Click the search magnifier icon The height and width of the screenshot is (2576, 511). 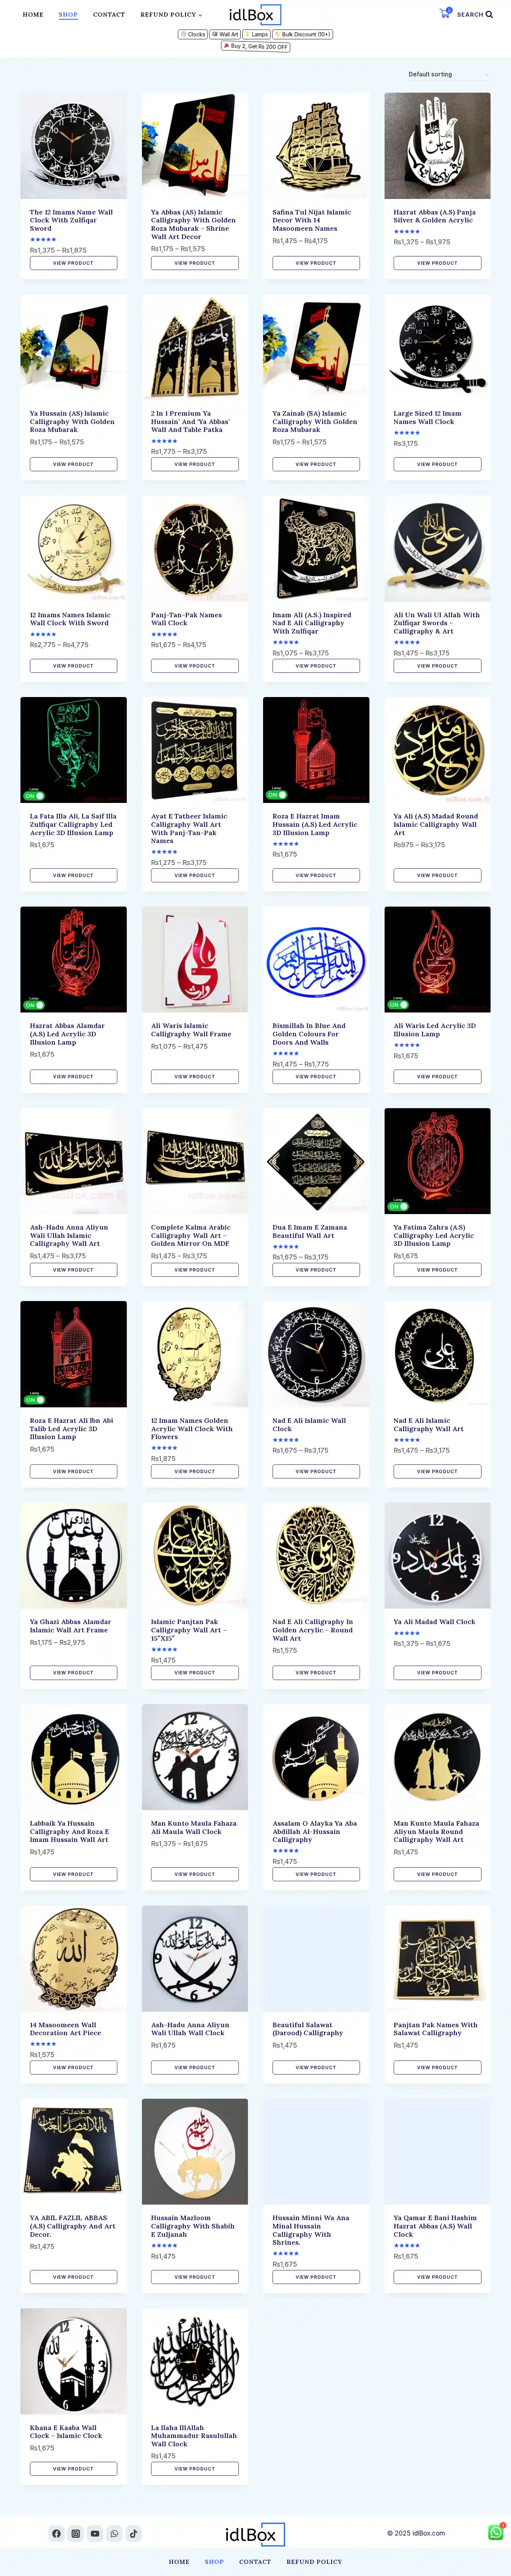(489, 15)
